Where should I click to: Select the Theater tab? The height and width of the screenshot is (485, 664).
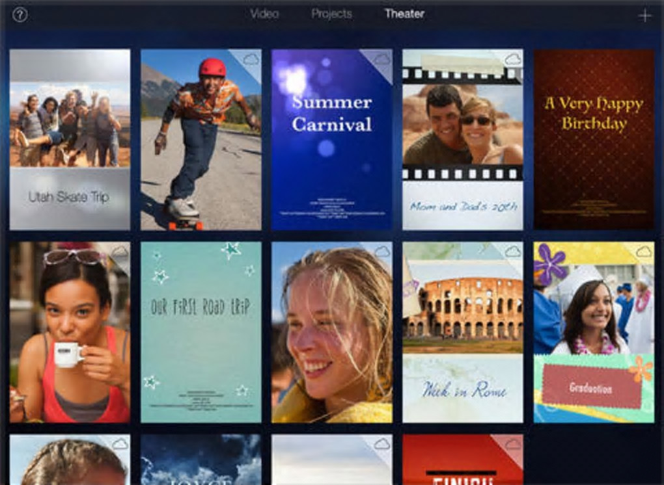[404, 14]
